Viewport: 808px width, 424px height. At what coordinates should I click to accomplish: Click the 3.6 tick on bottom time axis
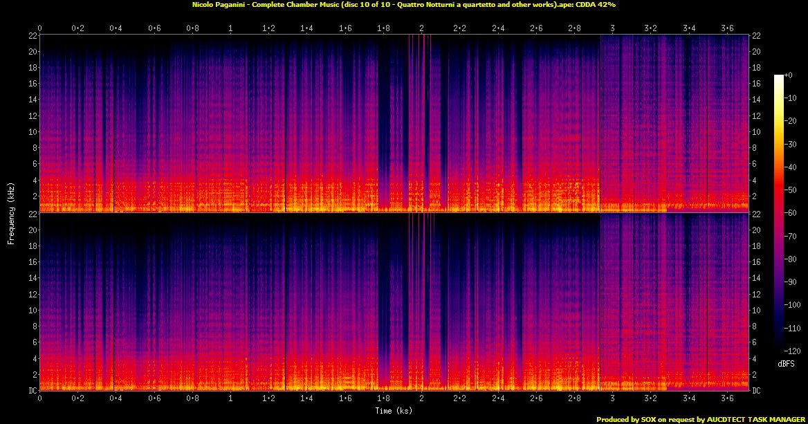pos(727,399)
